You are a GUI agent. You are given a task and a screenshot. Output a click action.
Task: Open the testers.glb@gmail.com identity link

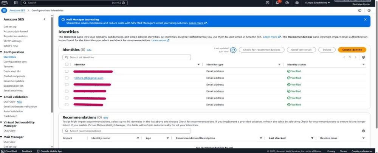click(89, 78)
